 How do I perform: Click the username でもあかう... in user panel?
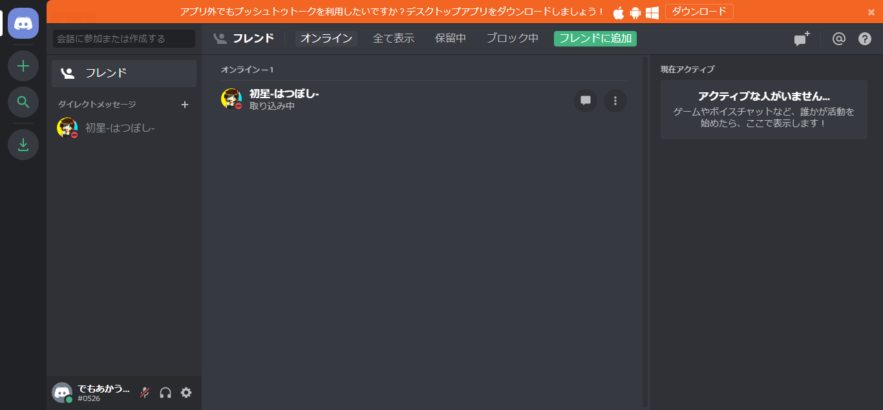coord(103,389)
